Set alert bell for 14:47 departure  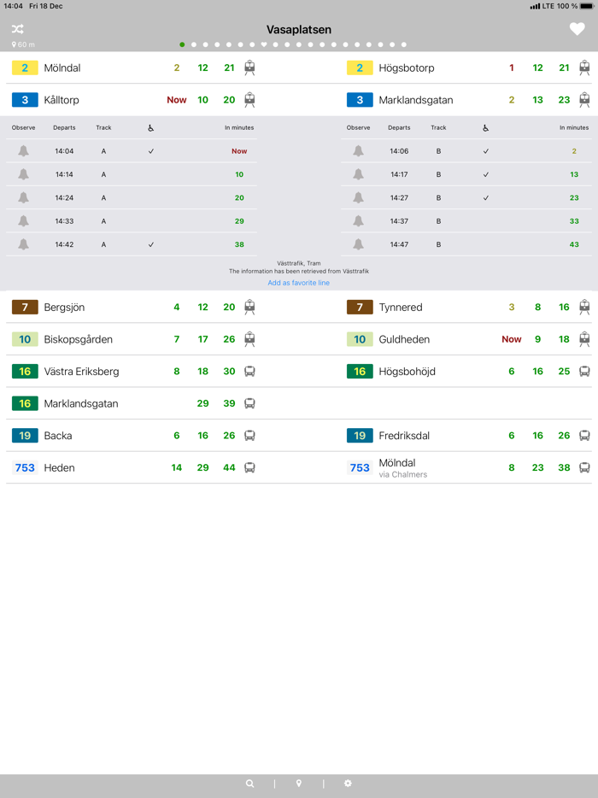coord(358,245)
